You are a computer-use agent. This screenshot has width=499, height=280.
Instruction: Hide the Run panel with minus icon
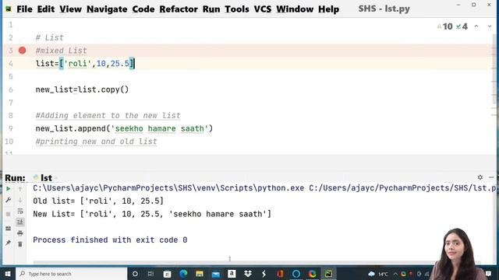pos(491,177)
